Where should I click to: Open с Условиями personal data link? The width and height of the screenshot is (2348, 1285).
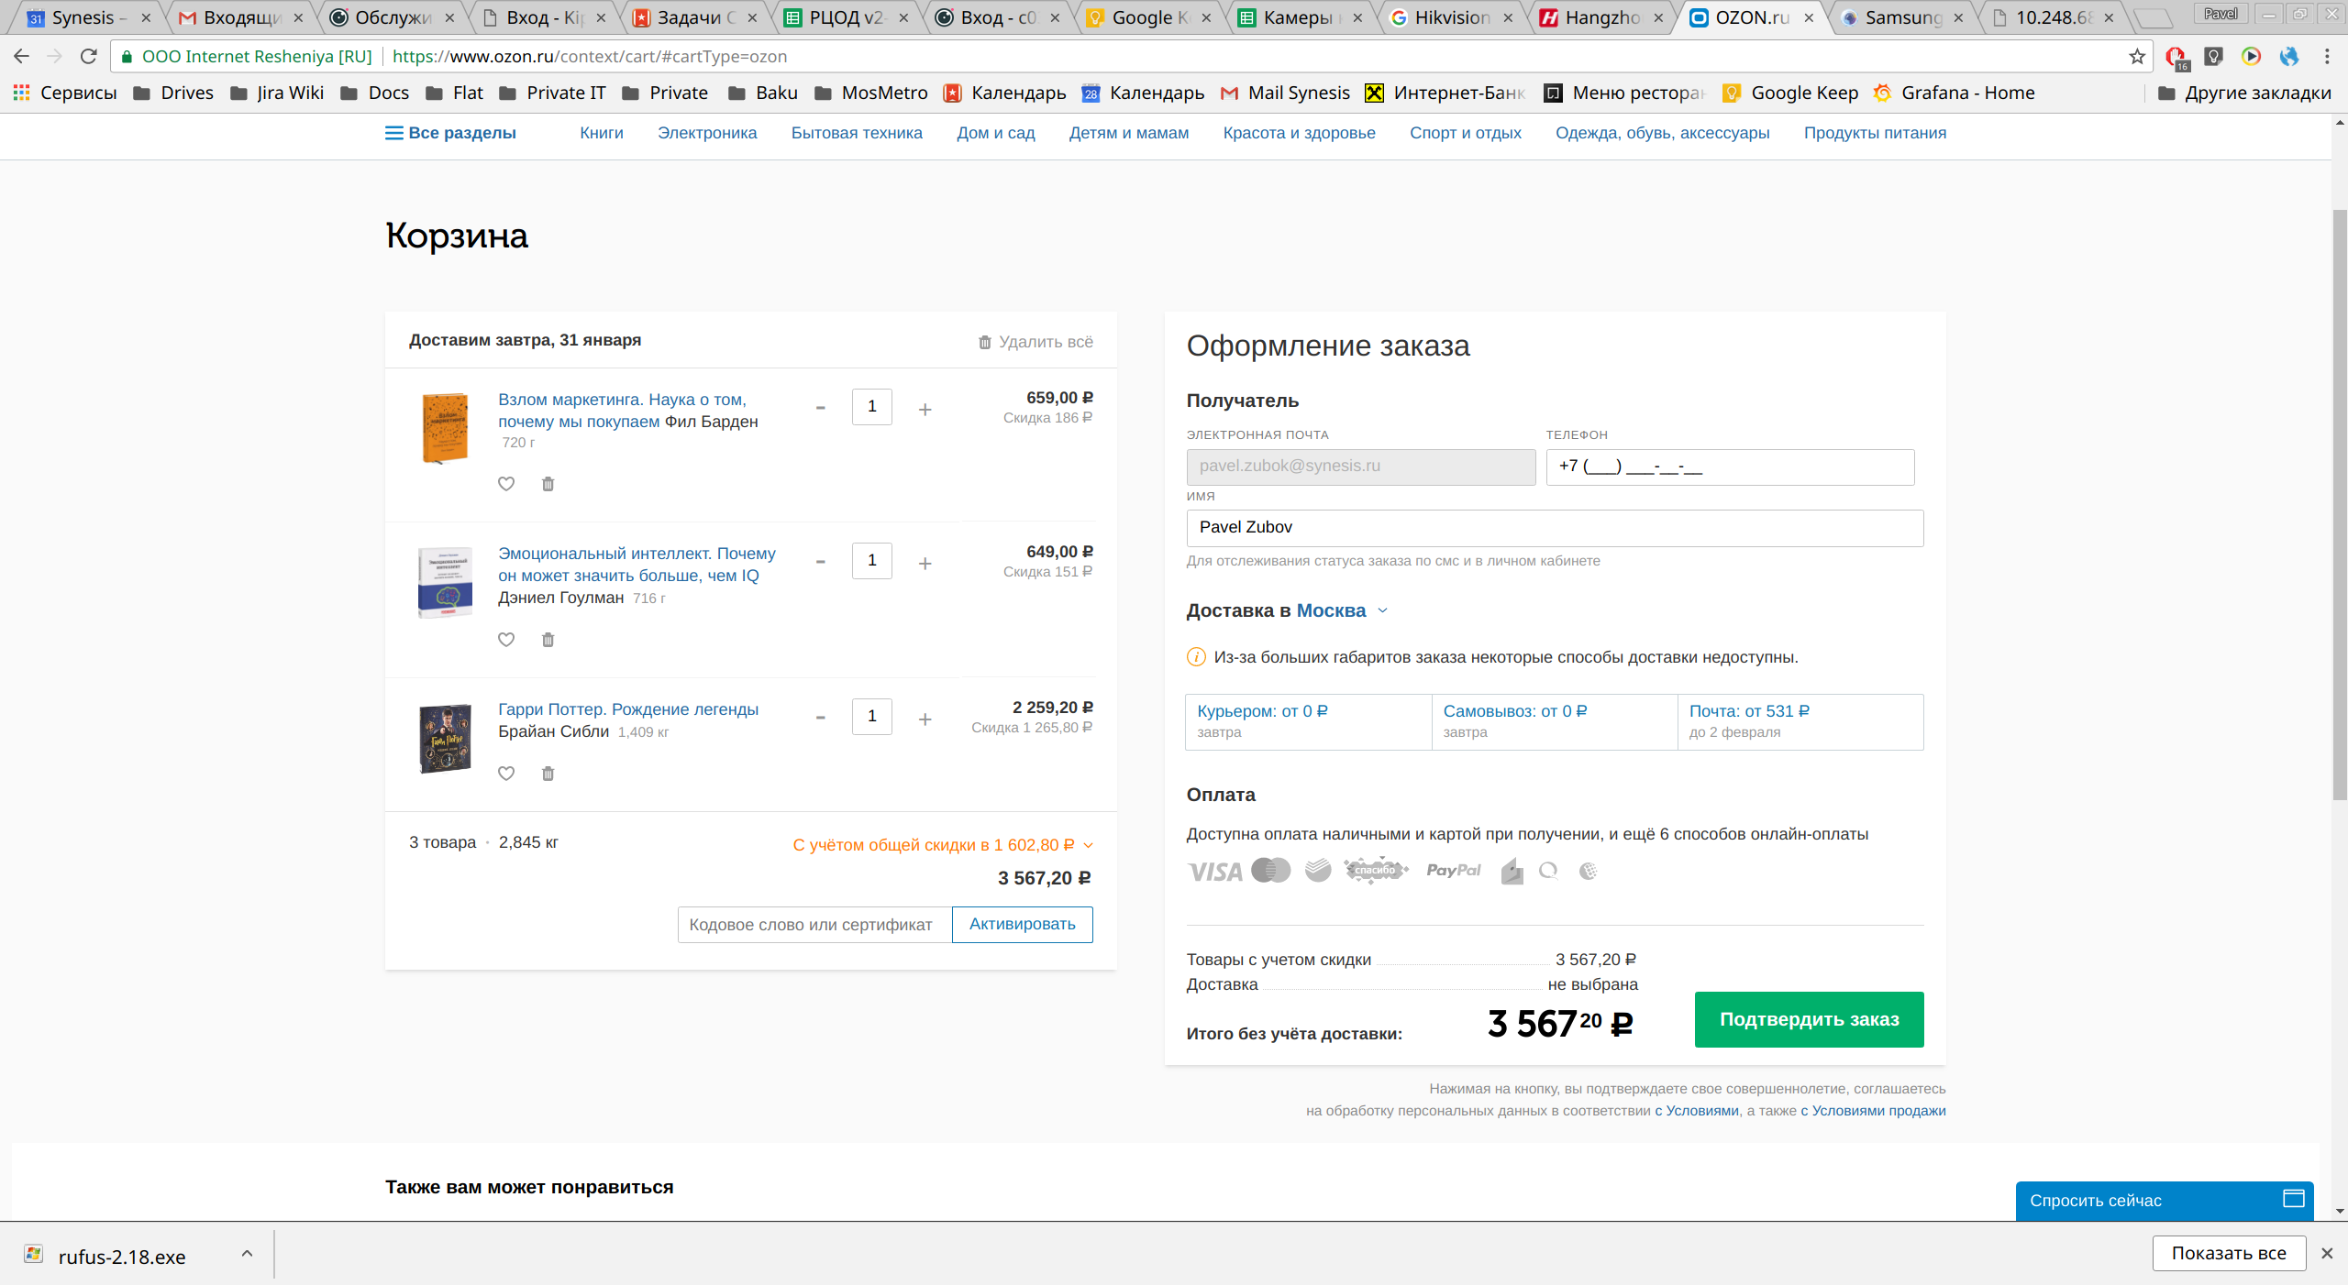pos(1697,1111)
